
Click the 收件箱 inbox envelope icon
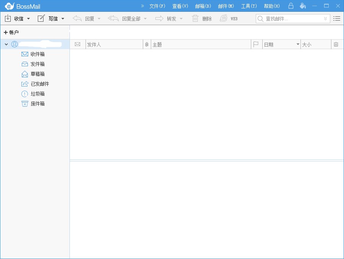point(24,54)
